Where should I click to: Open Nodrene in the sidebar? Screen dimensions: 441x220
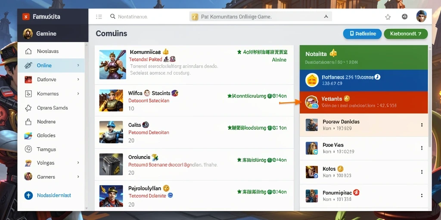click(x=51, y=122)
